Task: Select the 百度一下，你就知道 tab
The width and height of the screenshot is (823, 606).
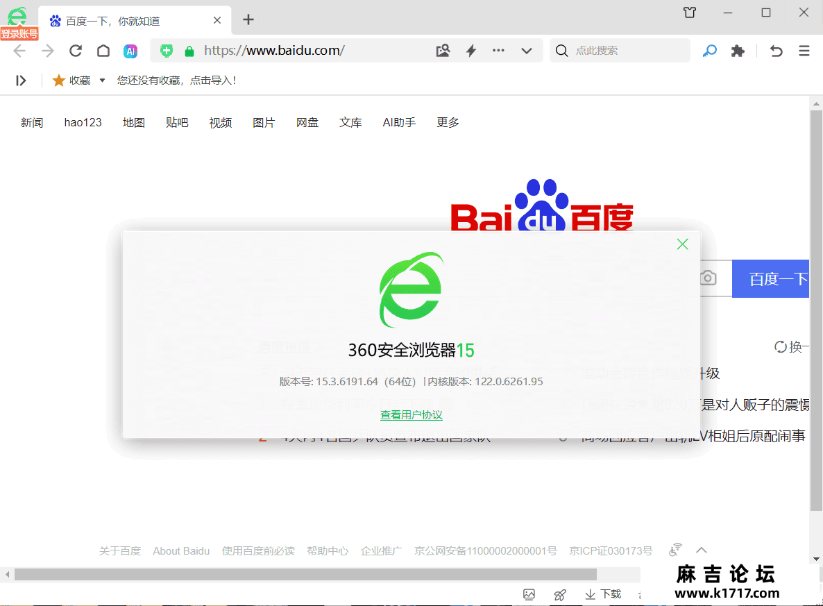Action: tap(135, 21)
